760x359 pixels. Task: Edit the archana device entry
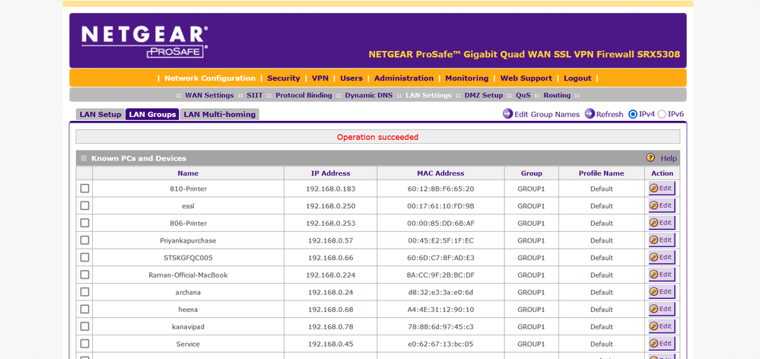coord(662,291)
